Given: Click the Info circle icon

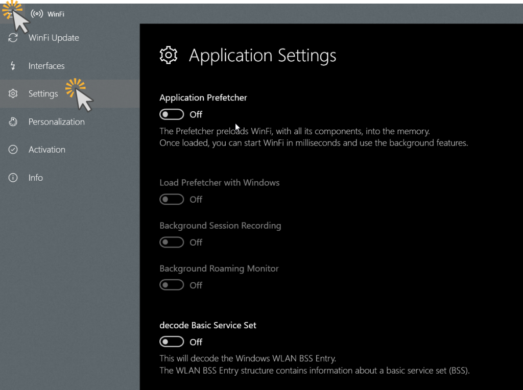Looking at the screenshot, I should pyautogui.click(x=13, y=178).
